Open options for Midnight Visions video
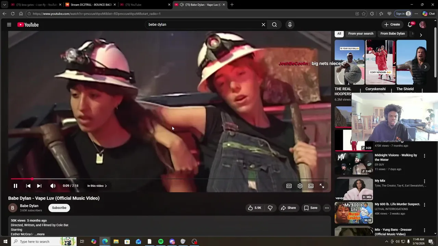 pyautogui.click(x=424, y=156)
